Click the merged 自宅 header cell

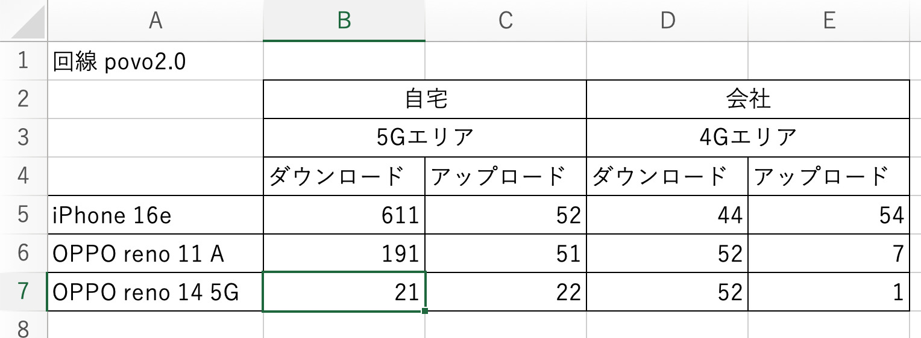point(425,99)
